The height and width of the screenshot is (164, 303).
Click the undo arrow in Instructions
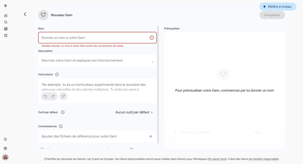coord(45,96)
